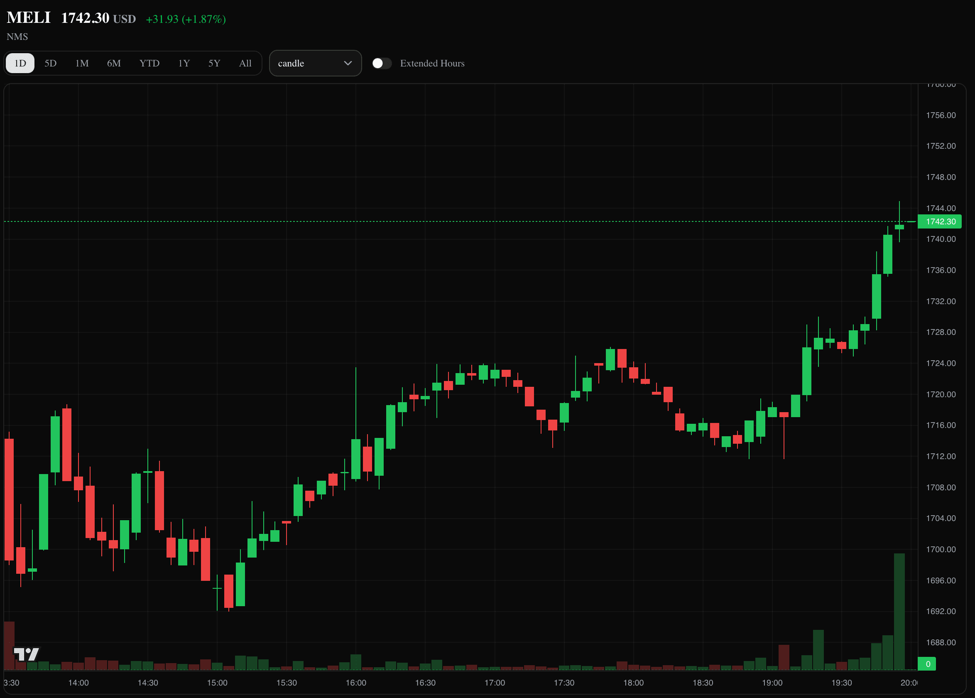The image size is (975, 698).
Task: Click the current price tag 1742.30
Action: (940, 221)
